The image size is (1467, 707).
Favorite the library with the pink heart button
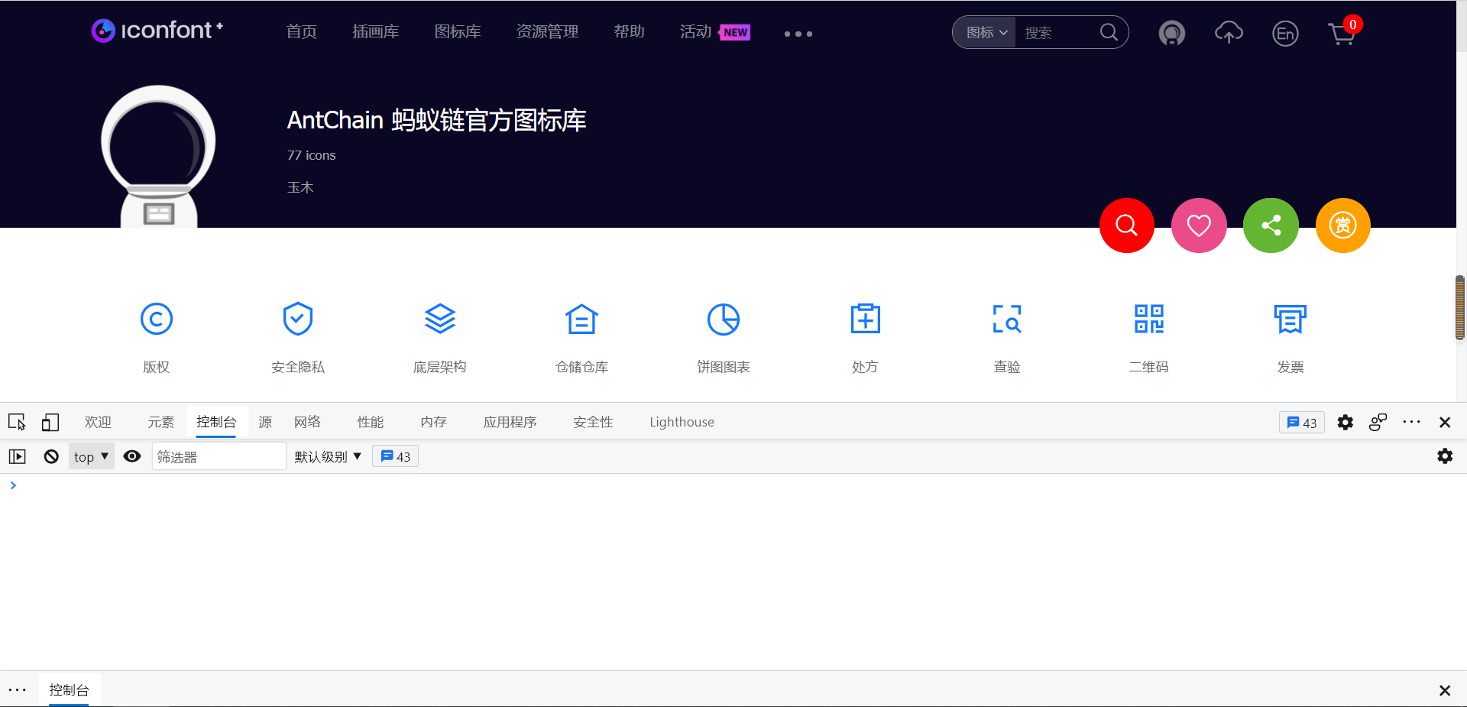click(1198, 225)
